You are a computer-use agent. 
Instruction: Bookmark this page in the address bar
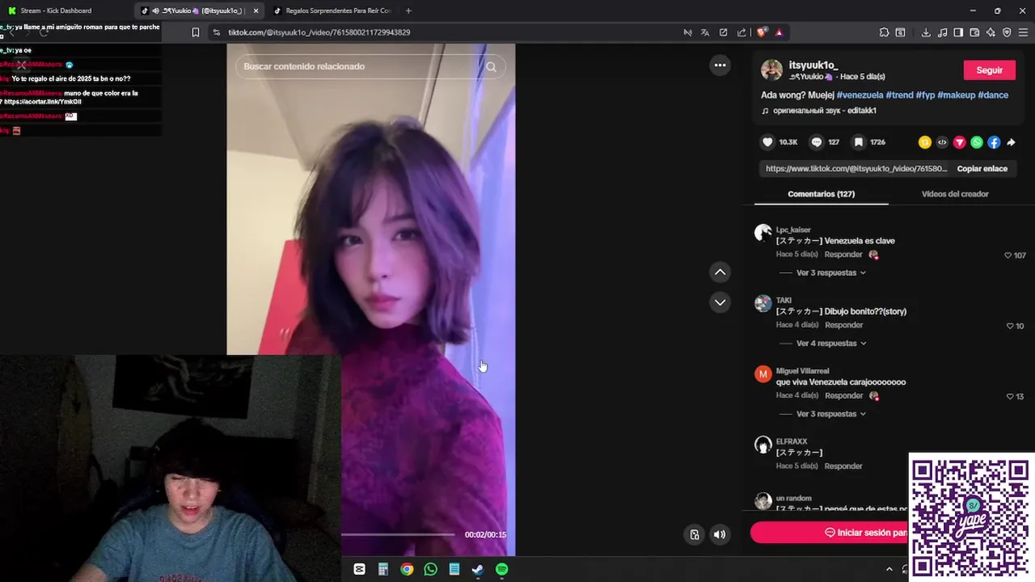click(x=196, y=32)
